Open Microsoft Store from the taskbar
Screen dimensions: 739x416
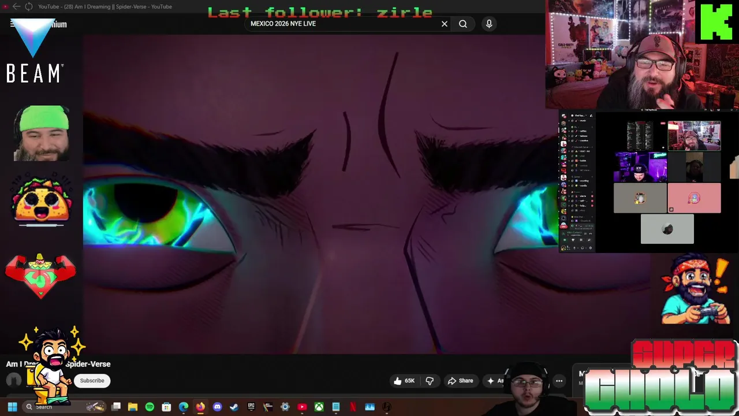coord(166,407)
